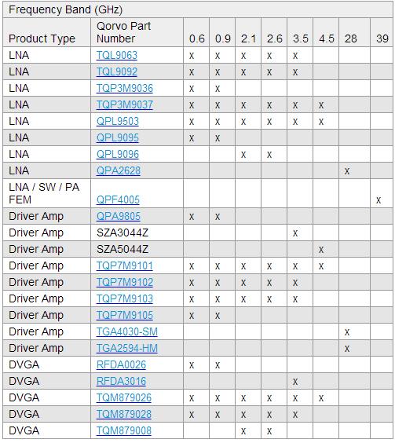Click the TQP3M9036 part number link
Viewport: 395px width, 443px height.
click(124, 88)
